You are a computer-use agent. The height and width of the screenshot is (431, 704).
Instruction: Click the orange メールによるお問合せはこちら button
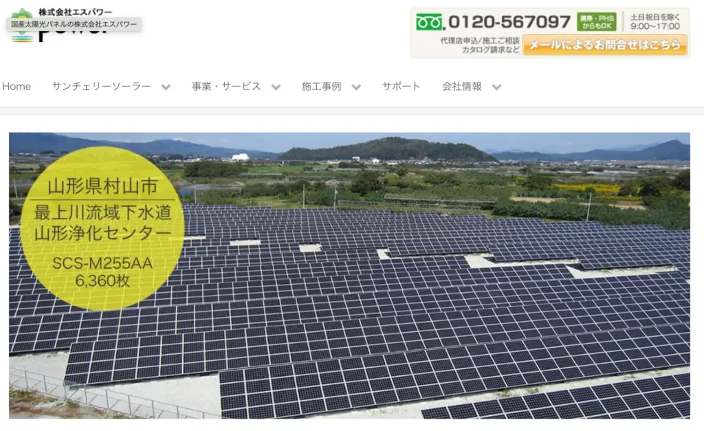pos(605,45)
